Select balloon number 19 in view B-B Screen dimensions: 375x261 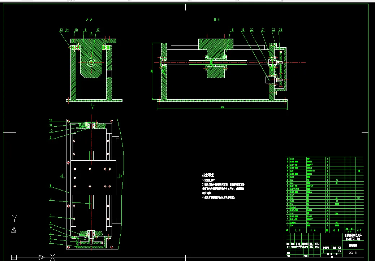tap(243, 30)
